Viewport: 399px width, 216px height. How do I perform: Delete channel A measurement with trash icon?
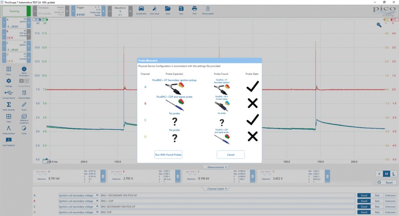tap(103, 176)
